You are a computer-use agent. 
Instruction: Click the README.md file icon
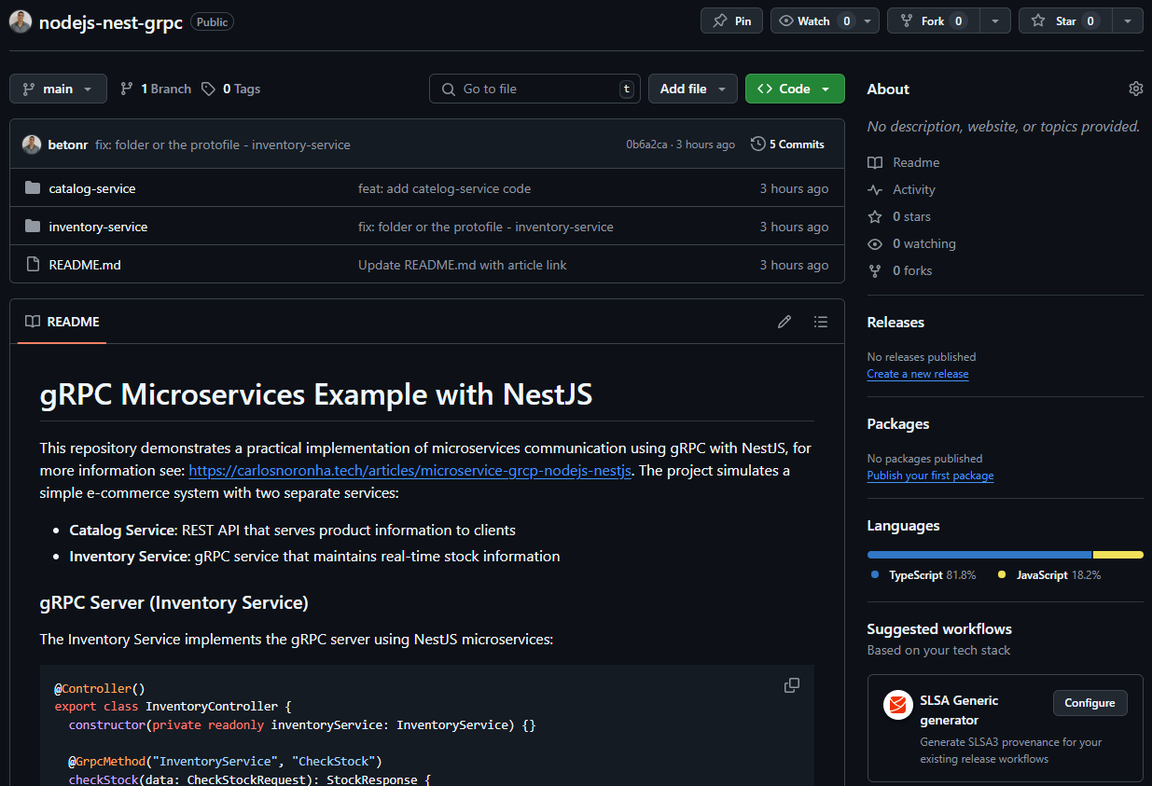33,265
